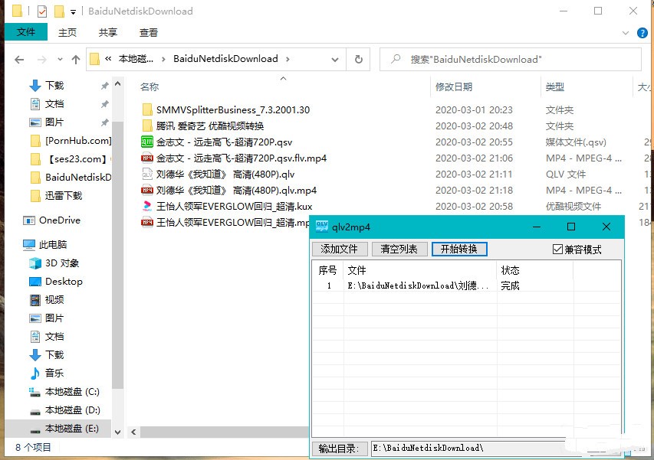Select the 金志文 - 远走高飞-超清720P.qsv file icon
This screenshot has width=654, height=460.
(x=146, y=142)
